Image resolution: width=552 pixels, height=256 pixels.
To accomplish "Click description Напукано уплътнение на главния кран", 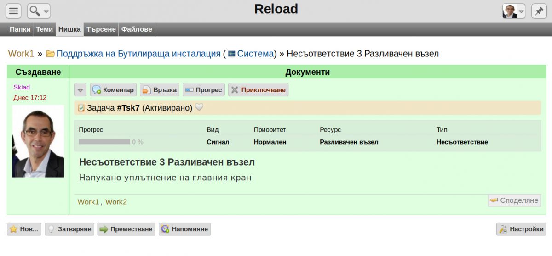I will [x=165, y=178].
